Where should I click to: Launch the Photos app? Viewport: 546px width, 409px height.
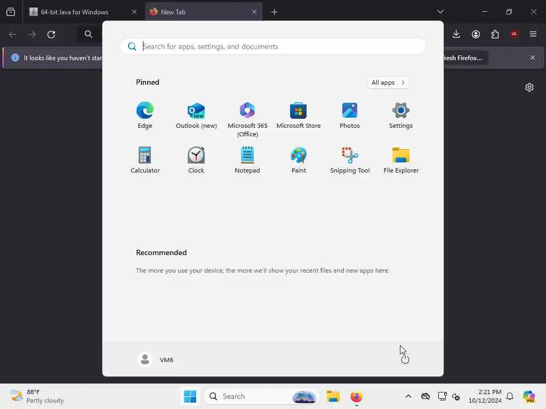(x=350, y=116)
